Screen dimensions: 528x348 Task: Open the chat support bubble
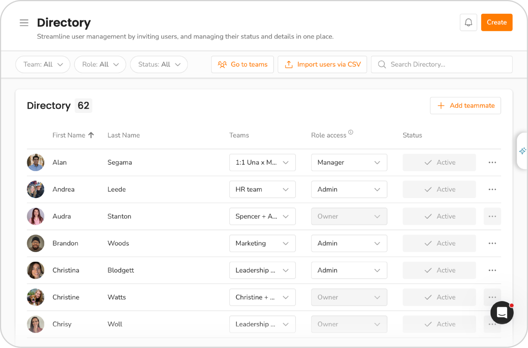[x=502, y=312]
